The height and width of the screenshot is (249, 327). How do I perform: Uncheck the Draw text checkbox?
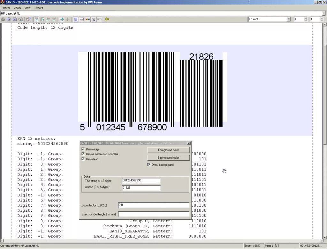coord(83,159)
